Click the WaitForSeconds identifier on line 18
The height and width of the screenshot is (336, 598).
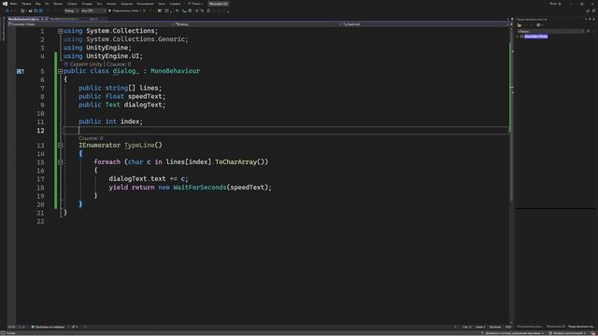[x=199, y=188]
